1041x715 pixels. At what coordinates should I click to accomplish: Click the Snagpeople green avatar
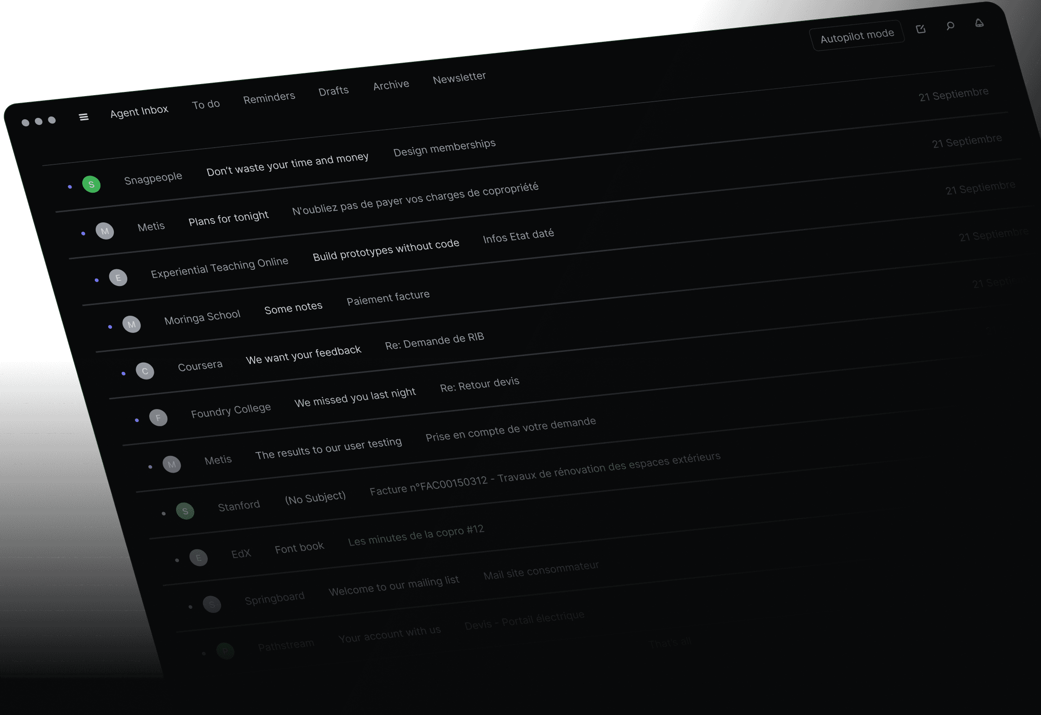pyautogui.click(x=92, y=184)
